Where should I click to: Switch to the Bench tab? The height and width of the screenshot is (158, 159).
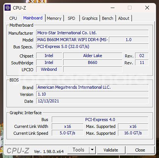[x=108, y=18]
